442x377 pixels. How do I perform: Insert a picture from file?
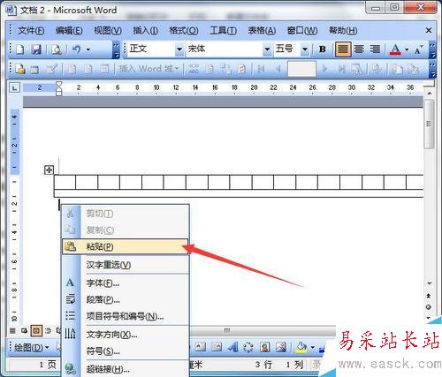pyautogui.click(x=281, y=347)
